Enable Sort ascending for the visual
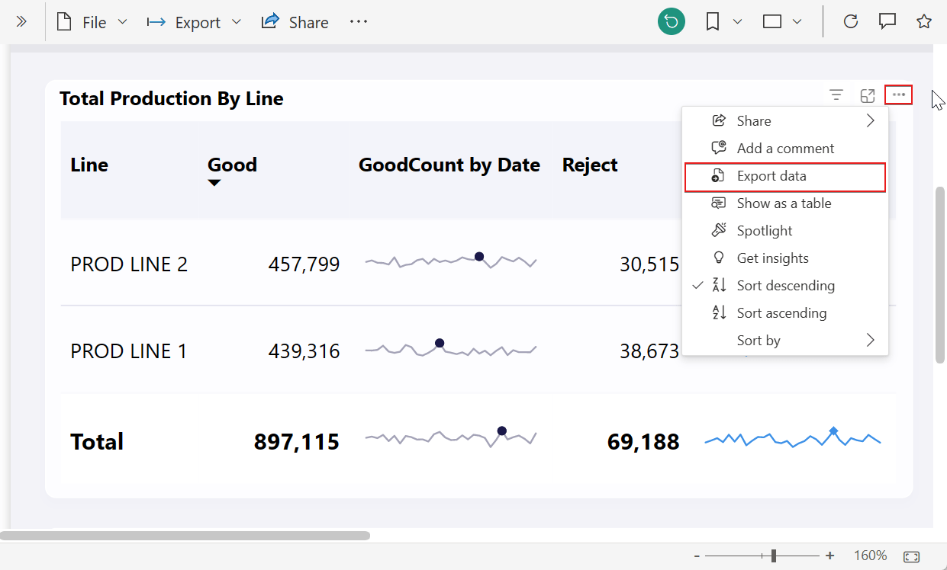The image size is (947, 570). click(x=781, y=312)
